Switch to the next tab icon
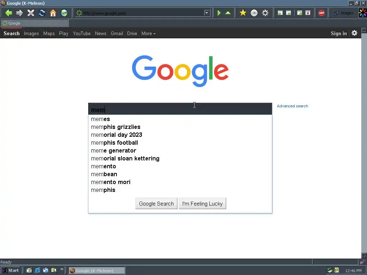The height and width of the screenshot is (275, 367). [289, 13]
